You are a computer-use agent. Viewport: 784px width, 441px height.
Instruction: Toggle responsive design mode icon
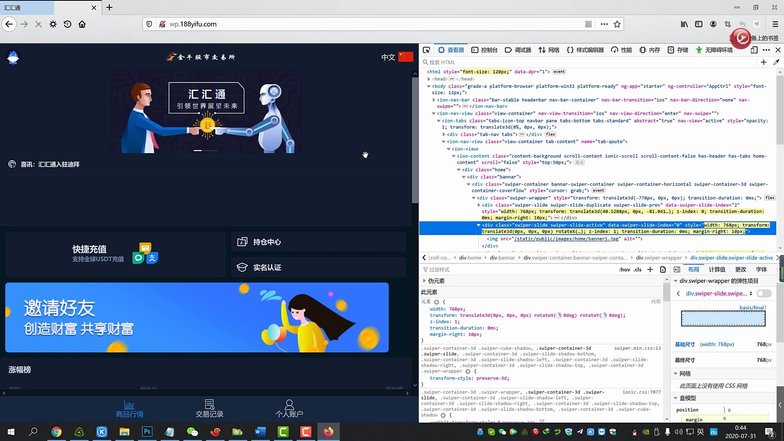[x=754, y=50]
